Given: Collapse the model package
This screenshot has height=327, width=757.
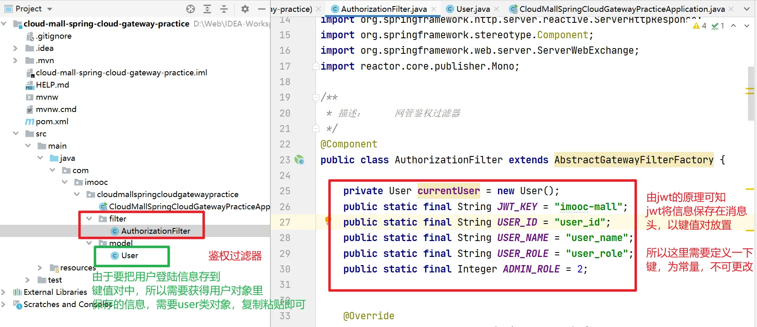Looking at the screenshot, I should click(x=89, y=243).
